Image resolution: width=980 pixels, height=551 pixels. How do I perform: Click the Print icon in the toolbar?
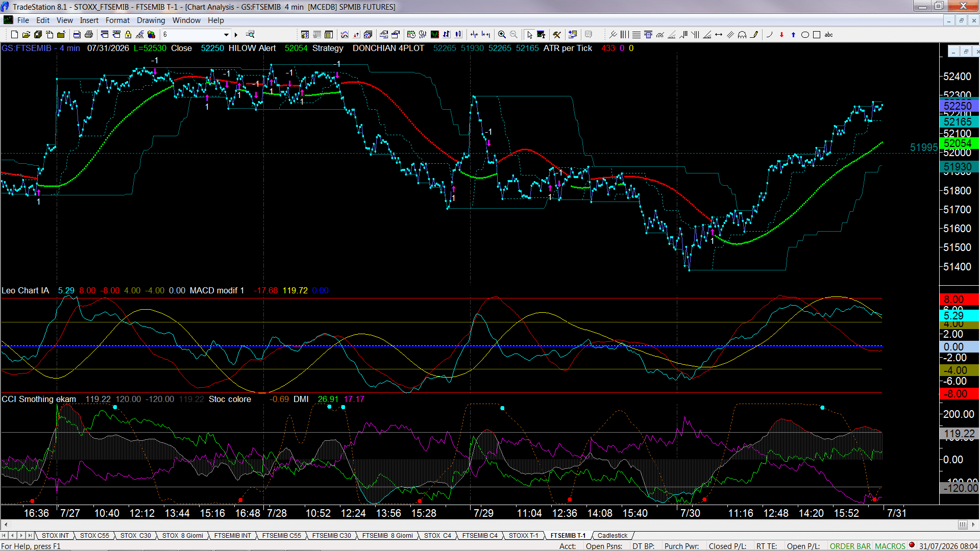coord(89,35)
